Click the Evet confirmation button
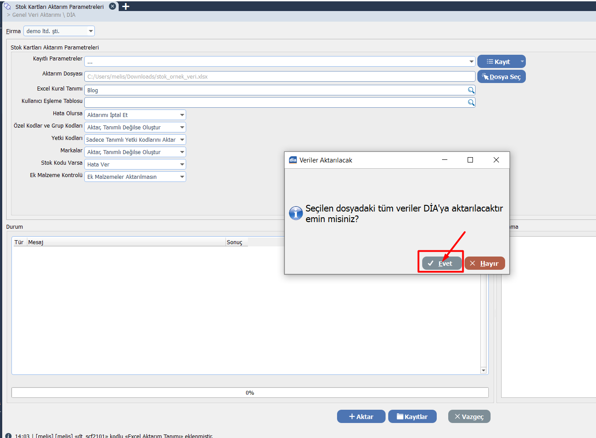This screenshot has height=438, width=596. click(x=442, y=263)
